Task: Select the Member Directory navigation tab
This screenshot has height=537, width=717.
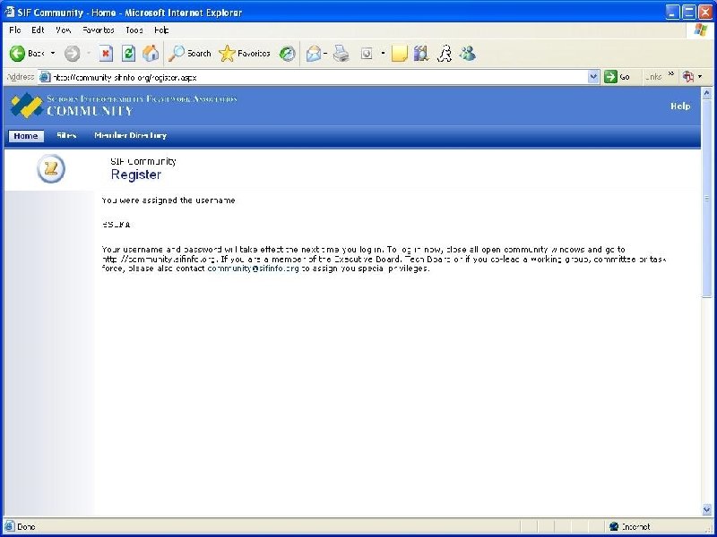Action: pos(130,136)
